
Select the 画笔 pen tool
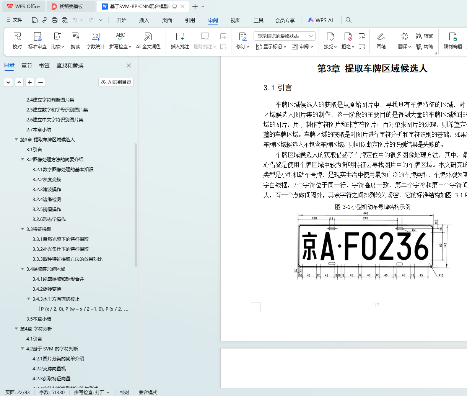click(381, 40)
